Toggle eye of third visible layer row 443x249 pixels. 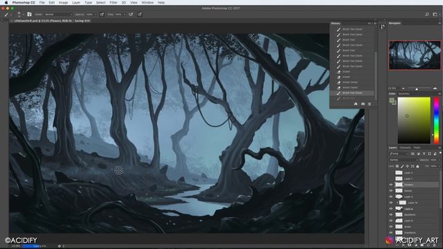point(391,196)
